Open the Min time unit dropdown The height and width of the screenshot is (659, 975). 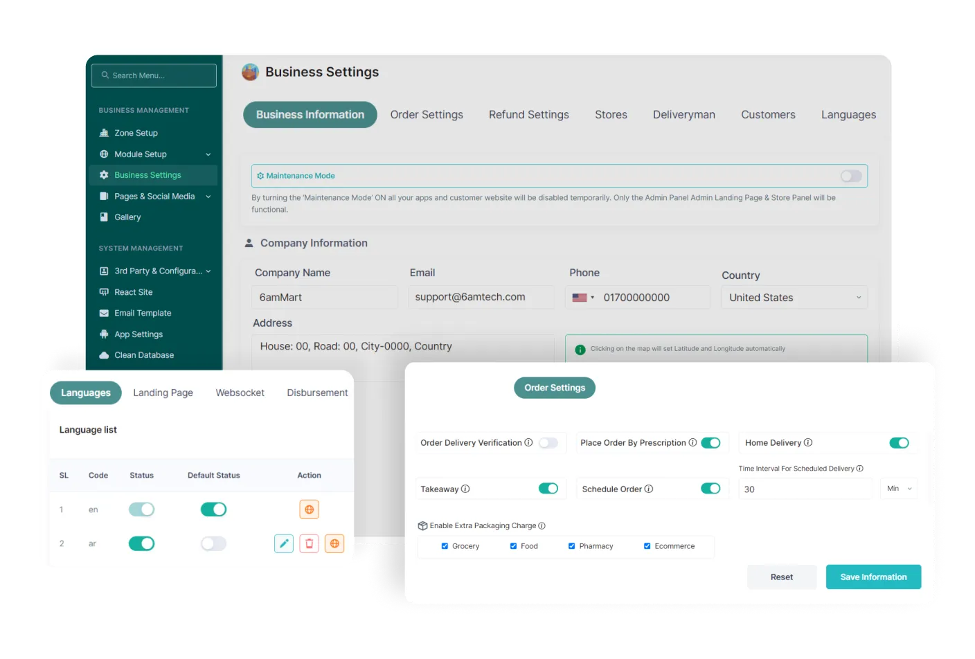pyautogui.click(x=899, y=489)
